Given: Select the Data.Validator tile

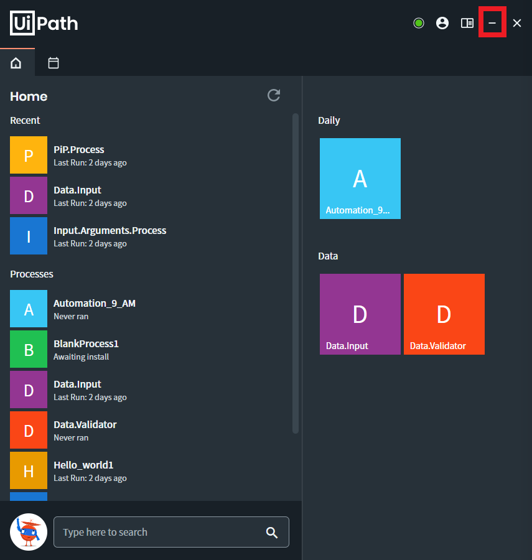Looking at the screenshot, I should (444, 314).
